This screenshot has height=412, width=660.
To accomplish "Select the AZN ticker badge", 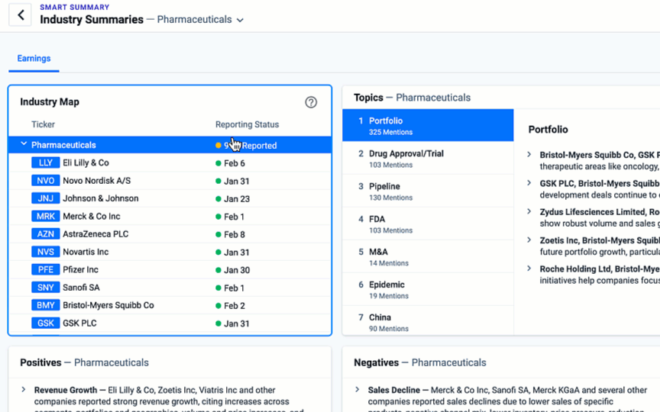I will tap(46, 234).
